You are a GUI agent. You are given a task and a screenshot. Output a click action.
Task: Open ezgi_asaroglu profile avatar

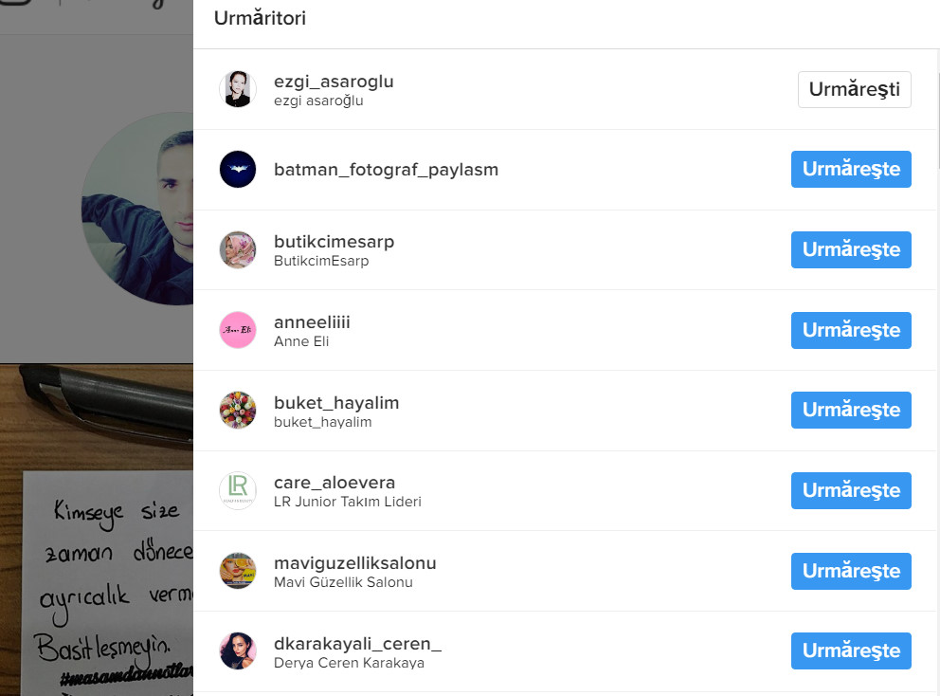click(x=238, y=89)
